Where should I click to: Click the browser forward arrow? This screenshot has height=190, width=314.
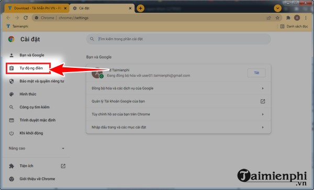17,18
